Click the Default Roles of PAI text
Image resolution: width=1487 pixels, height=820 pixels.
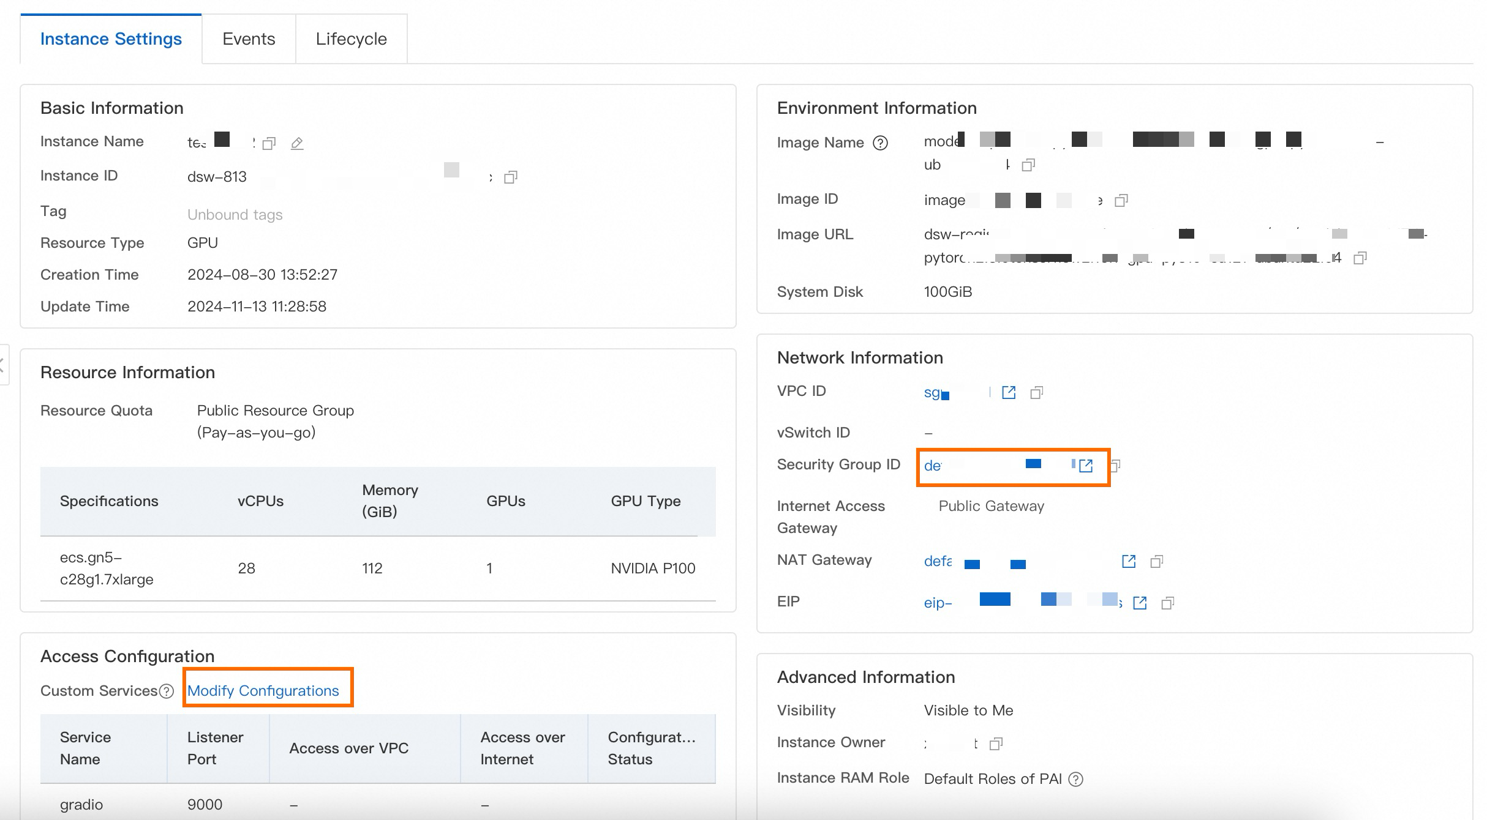pos(992,779)
